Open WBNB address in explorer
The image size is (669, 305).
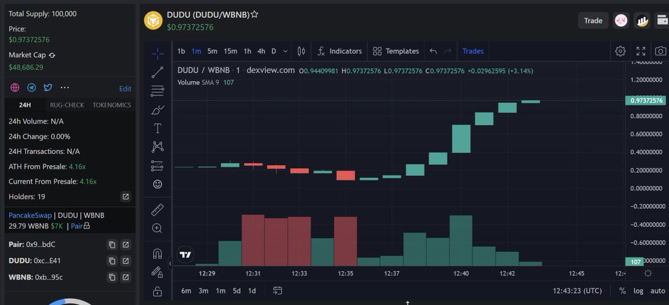click(126, 277)
